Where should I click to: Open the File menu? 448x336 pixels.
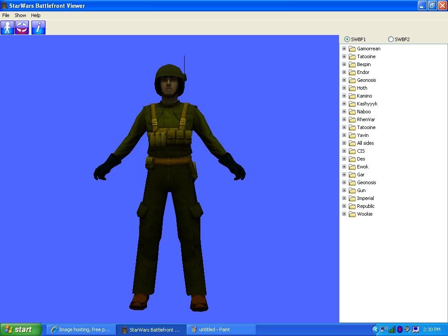(x=6, y=15)
